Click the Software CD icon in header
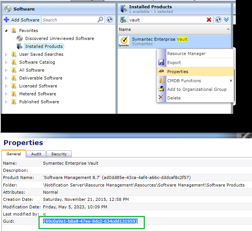 tap(8, 9)
